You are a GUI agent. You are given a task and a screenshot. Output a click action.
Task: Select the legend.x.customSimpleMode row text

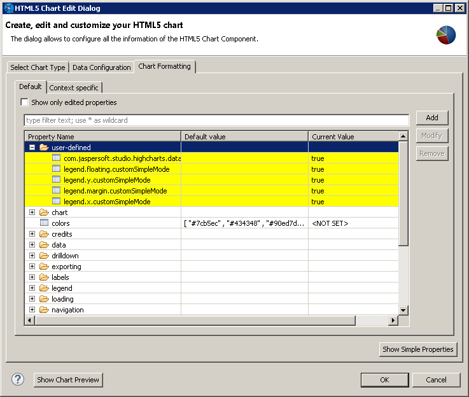pos(107,202)
